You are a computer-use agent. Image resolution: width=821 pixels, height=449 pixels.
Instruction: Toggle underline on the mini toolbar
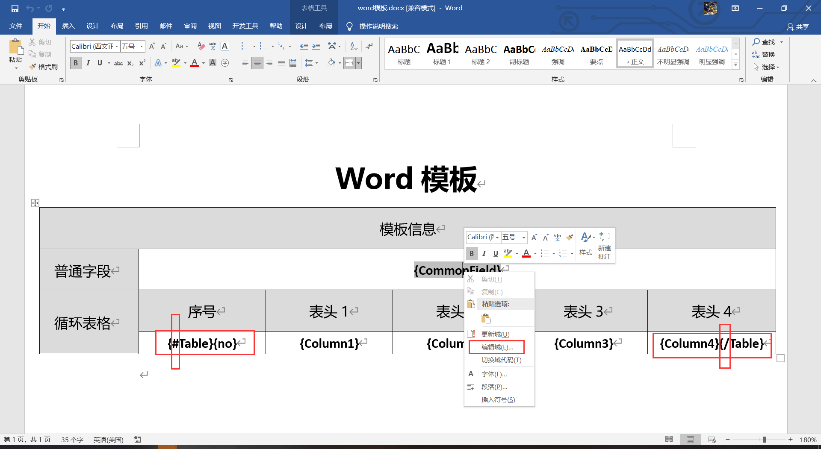click(495, 253)
